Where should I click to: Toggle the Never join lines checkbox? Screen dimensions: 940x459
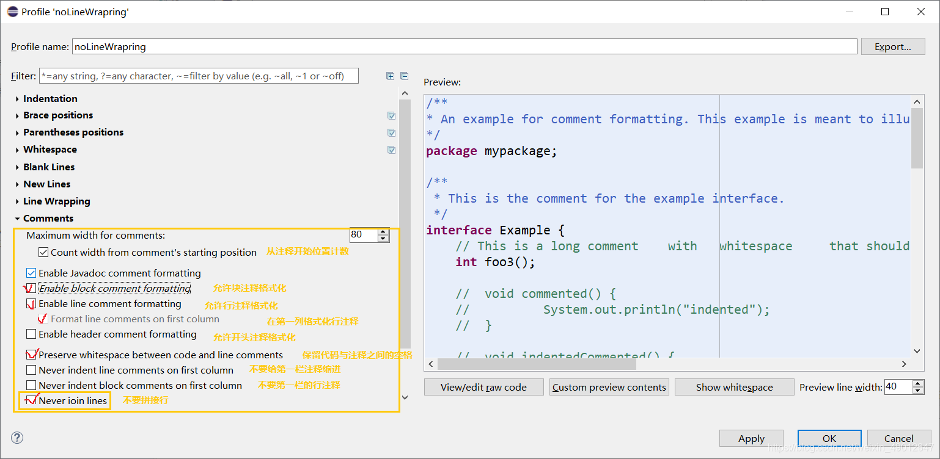[31, 400]
